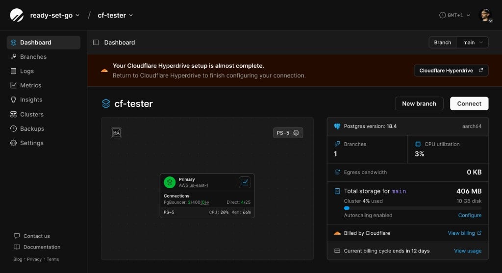
Task: Click the Postgres version: 18.4 text
Action: [370, 126]
